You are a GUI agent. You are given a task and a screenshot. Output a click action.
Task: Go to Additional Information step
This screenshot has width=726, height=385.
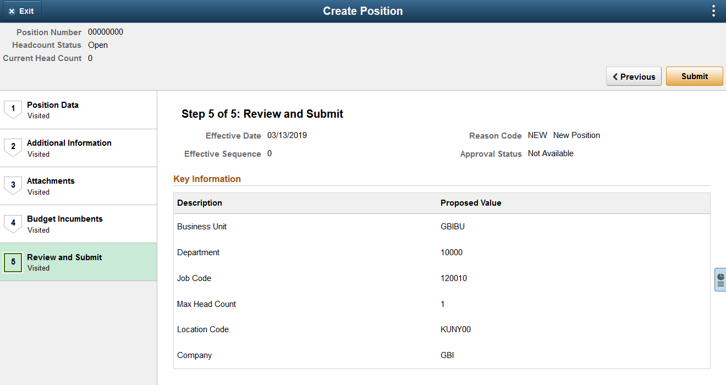[78, 148]
